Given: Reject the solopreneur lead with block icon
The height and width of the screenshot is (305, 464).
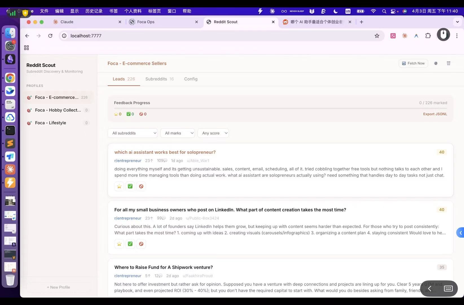Looking at the screenshot, I should click(x=141, y=186).
